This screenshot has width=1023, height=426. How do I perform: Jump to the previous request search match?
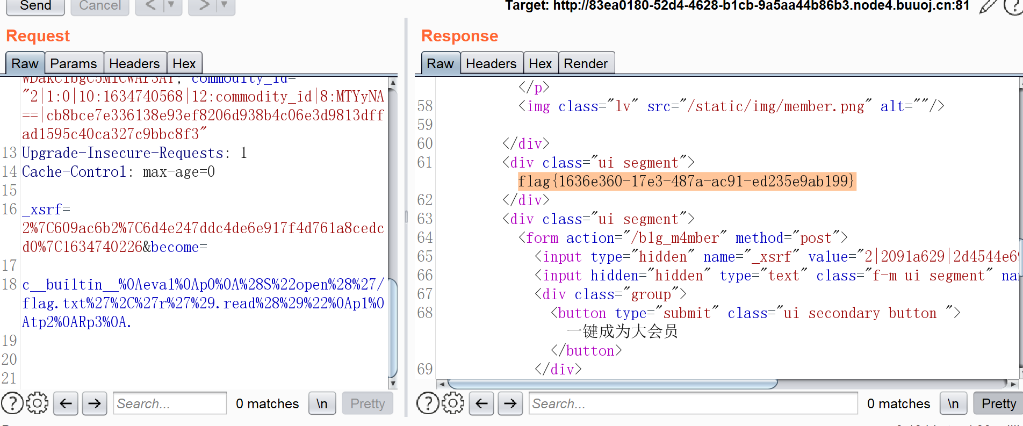66,403
